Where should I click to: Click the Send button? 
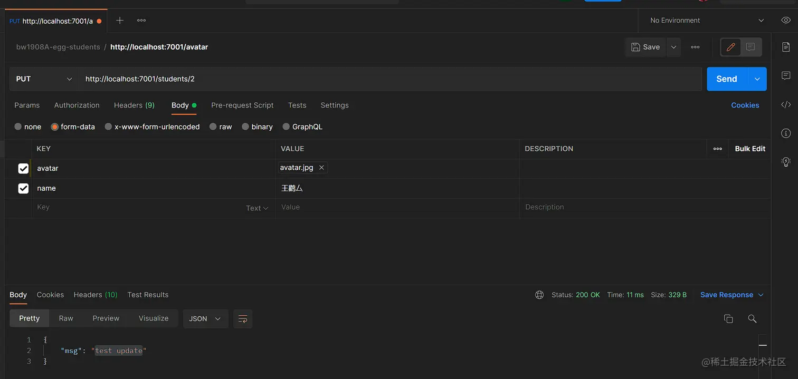click(x=727, y=79)
